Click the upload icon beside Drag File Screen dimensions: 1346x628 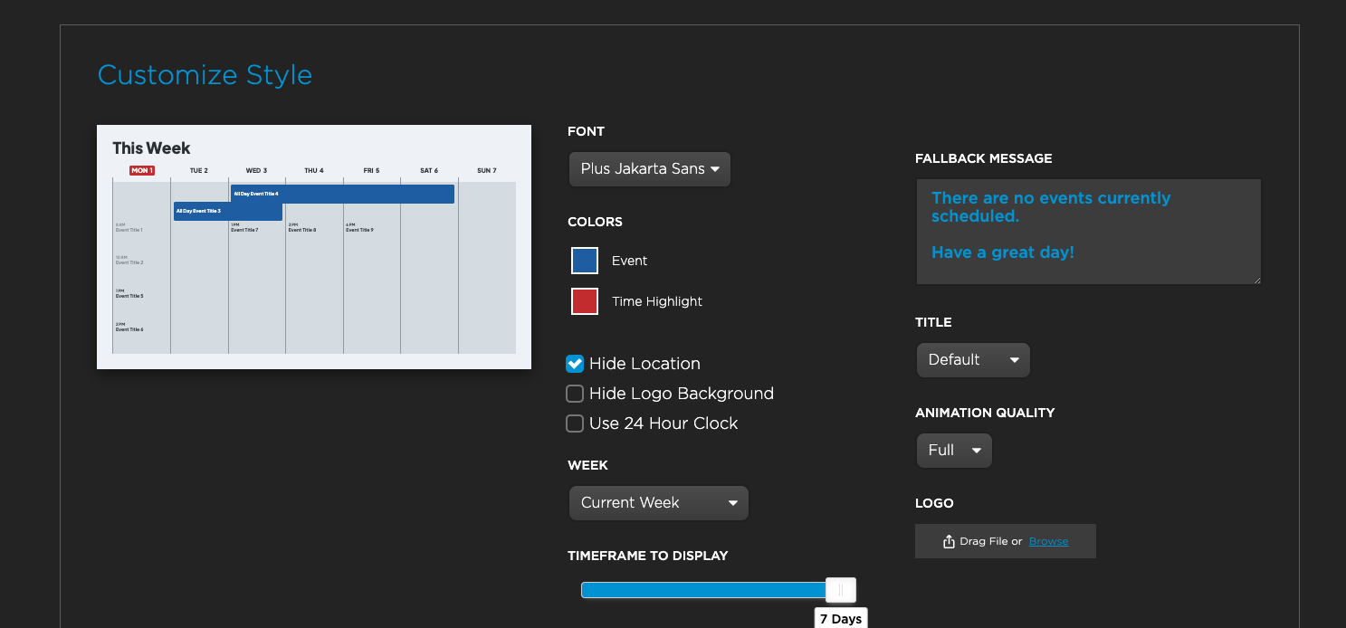tap(949, 541)
